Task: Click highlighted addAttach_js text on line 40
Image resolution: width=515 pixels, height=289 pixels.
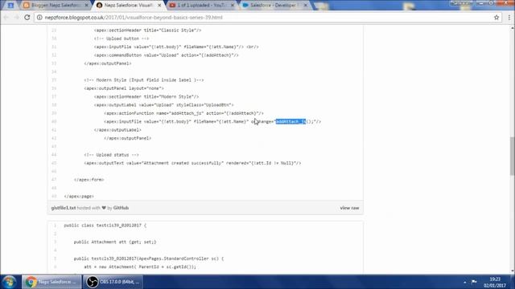Action: [x=290, y=121]
